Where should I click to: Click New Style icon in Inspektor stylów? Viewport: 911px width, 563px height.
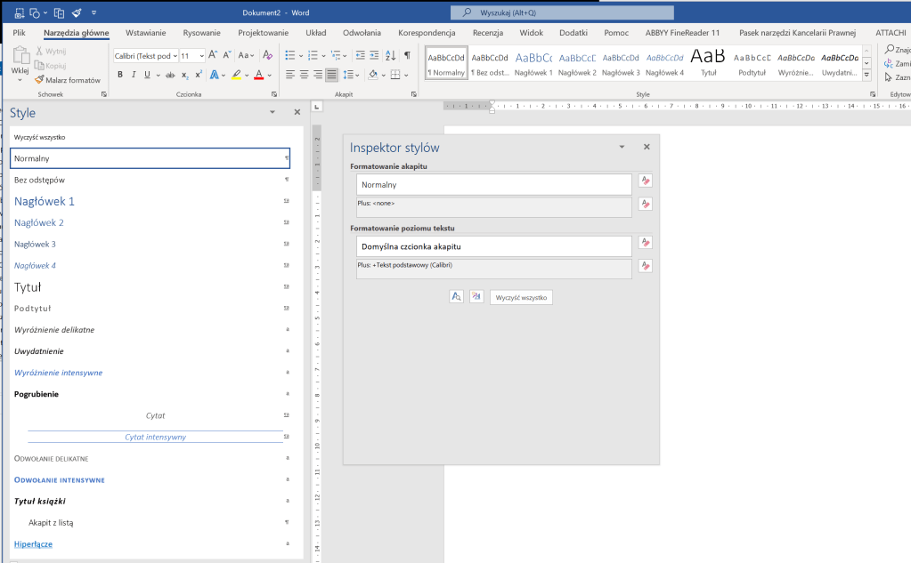point(476,297)
